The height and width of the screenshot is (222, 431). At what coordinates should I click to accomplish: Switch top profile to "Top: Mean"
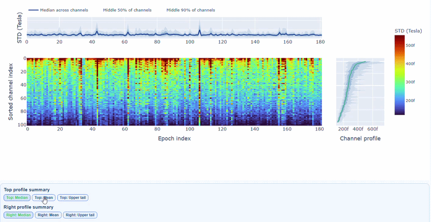point(44,197)
